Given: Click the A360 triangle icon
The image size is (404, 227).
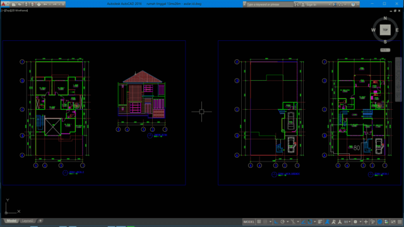Looking at the screenshot, I should coord(341,4).
